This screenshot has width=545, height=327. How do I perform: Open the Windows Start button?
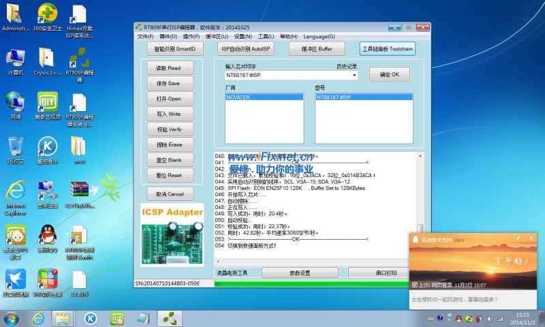click(11, 319)
